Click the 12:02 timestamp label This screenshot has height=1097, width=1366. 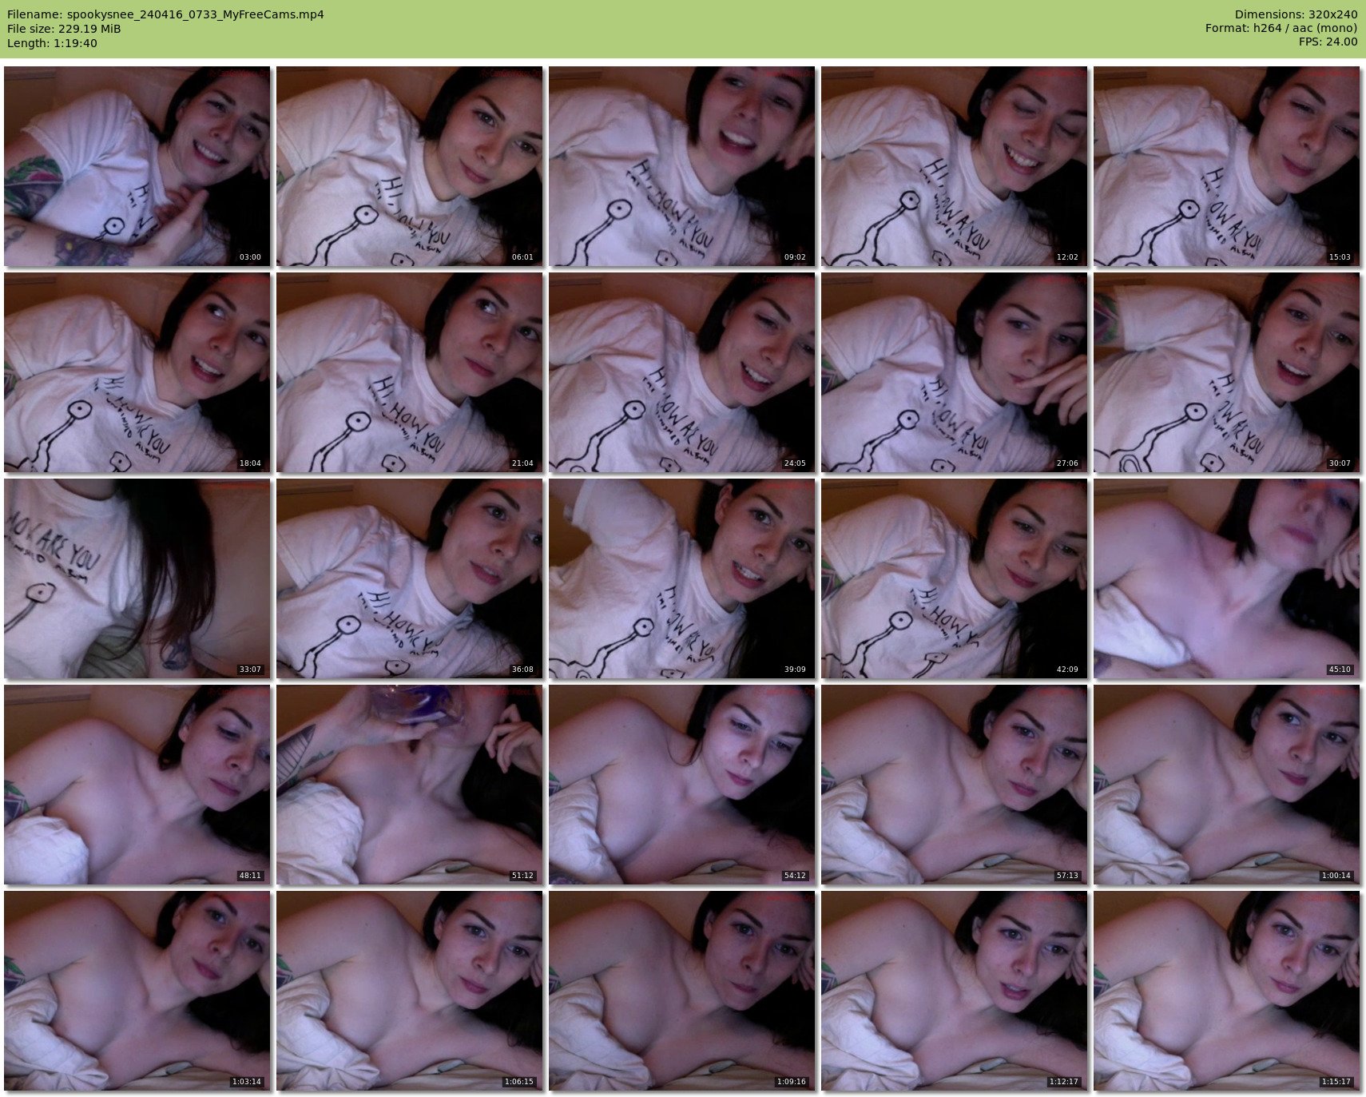point(1066,257)
